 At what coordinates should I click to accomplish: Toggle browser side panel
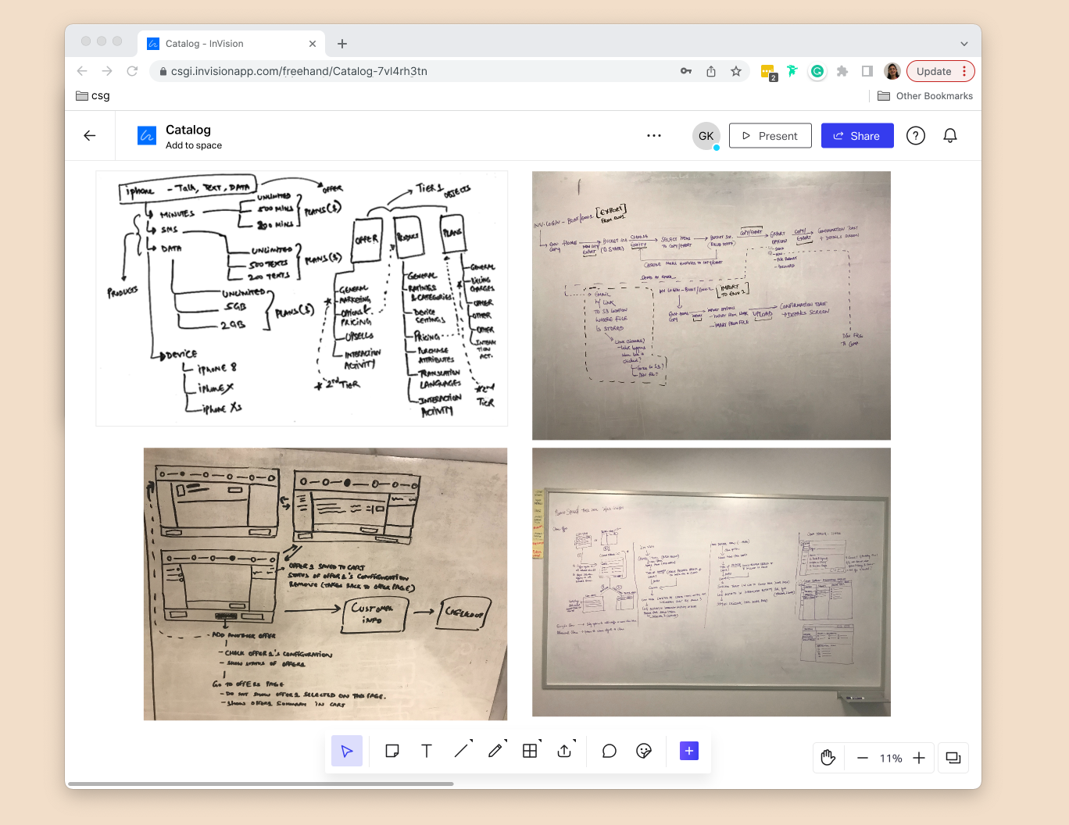[867, 71]
